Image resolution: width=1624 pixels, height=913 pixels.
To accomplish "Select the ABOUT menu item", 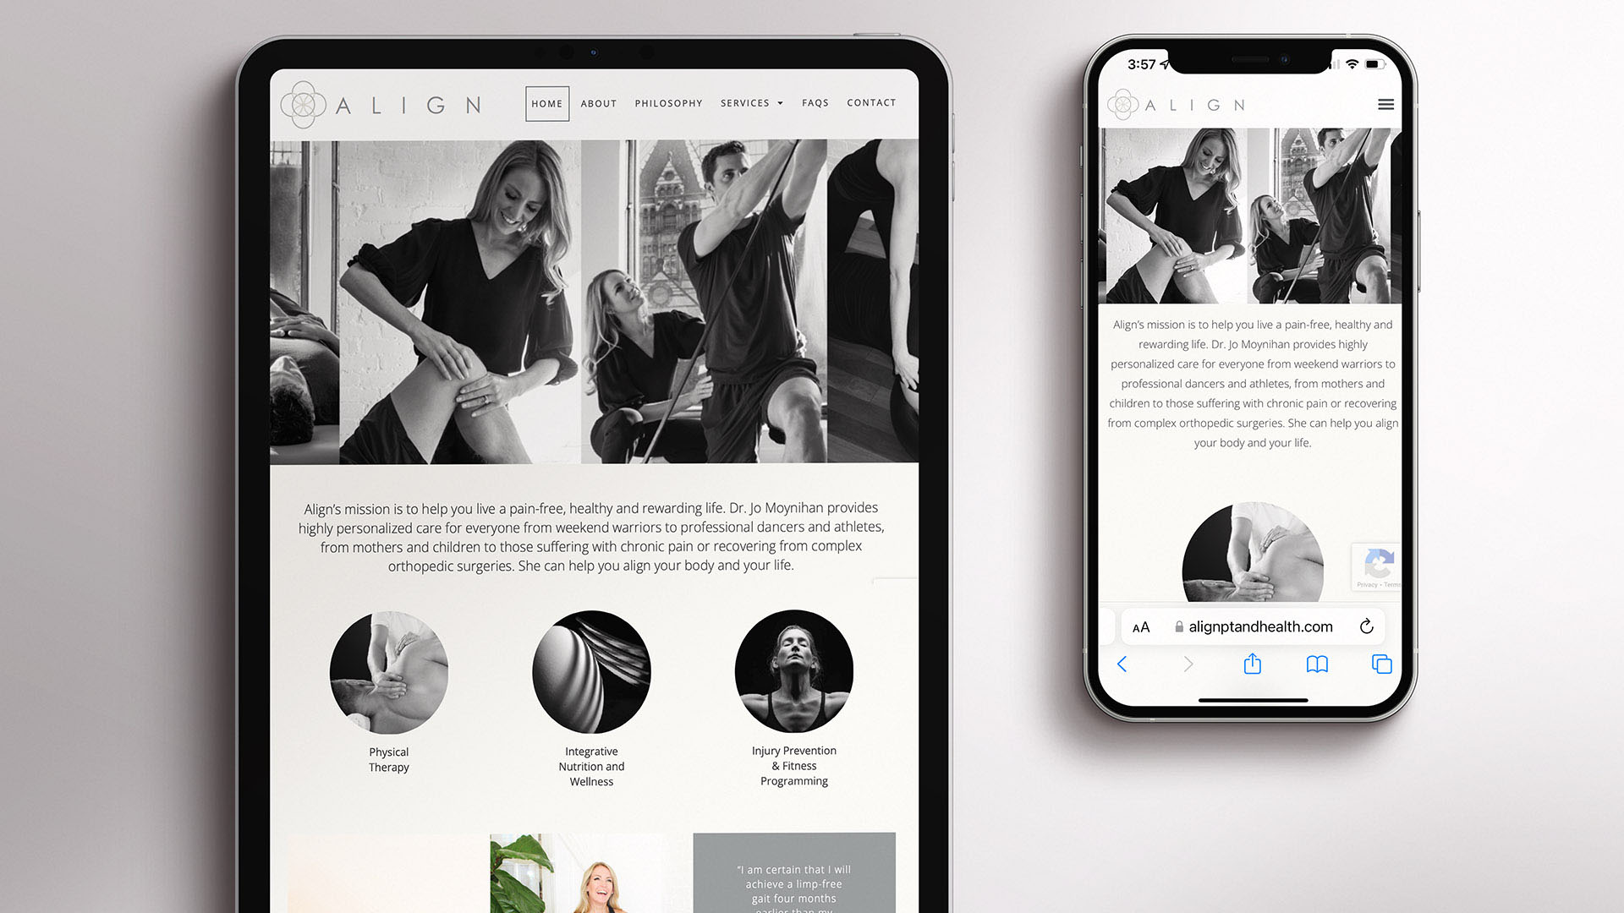I will point(598,102).
